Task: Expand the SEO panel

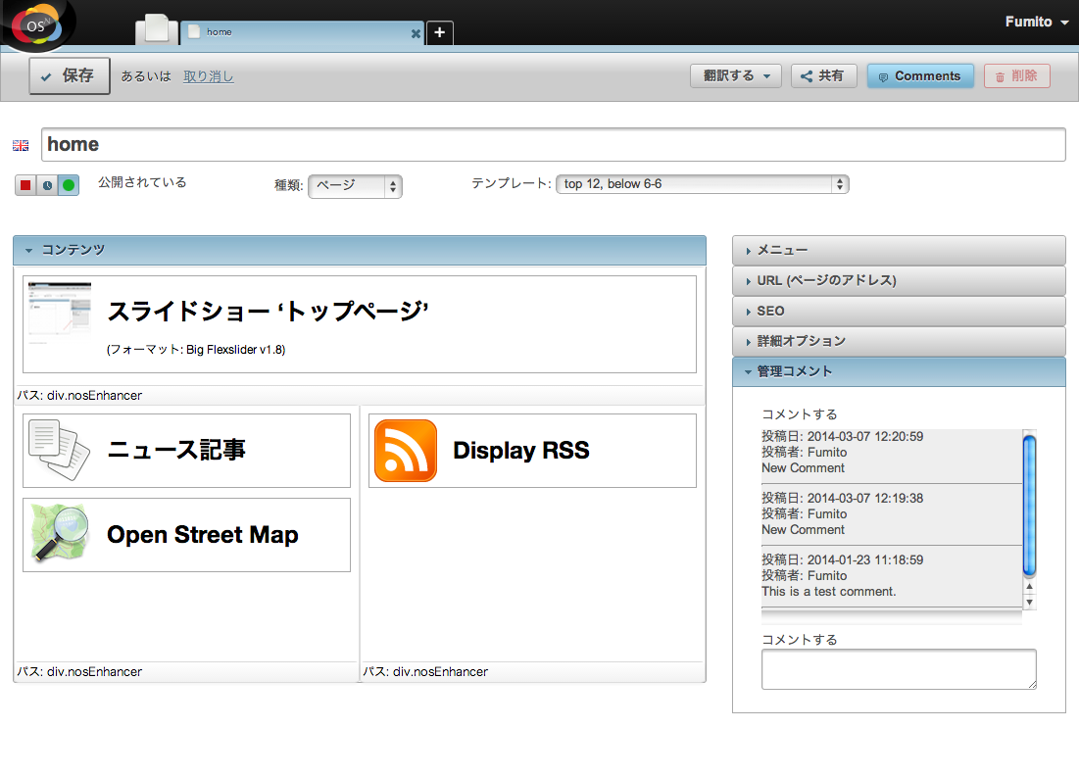Action: [899, 311]
